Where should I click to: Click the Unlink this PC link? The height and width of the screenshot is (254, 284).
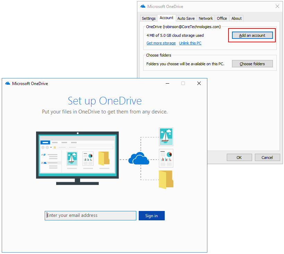click(x=190, y=43)
